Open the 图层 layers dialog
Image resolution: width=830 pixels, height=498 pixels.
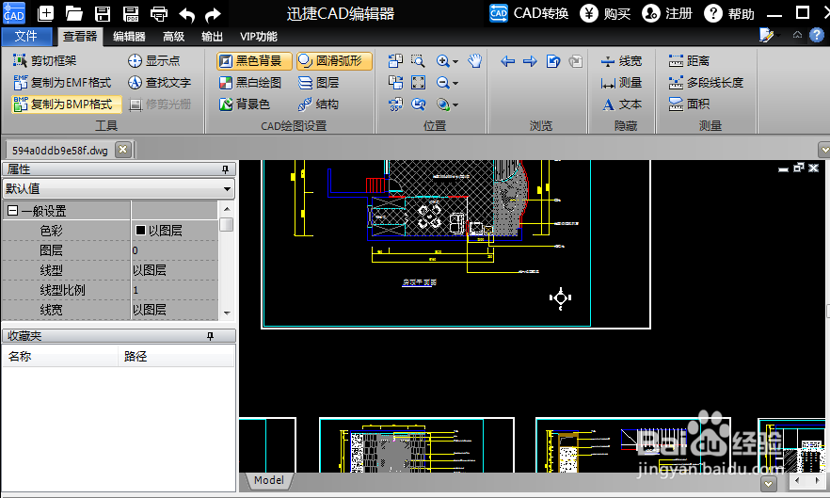319,83
